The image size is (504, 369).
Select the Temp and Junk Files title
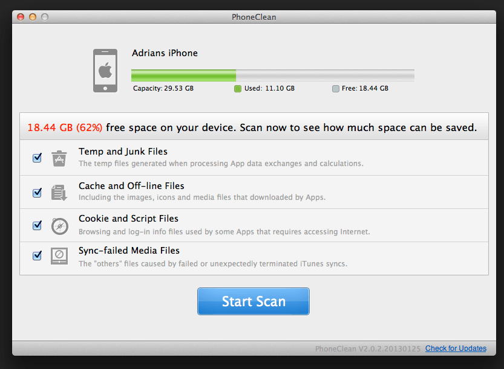[123, 152]
